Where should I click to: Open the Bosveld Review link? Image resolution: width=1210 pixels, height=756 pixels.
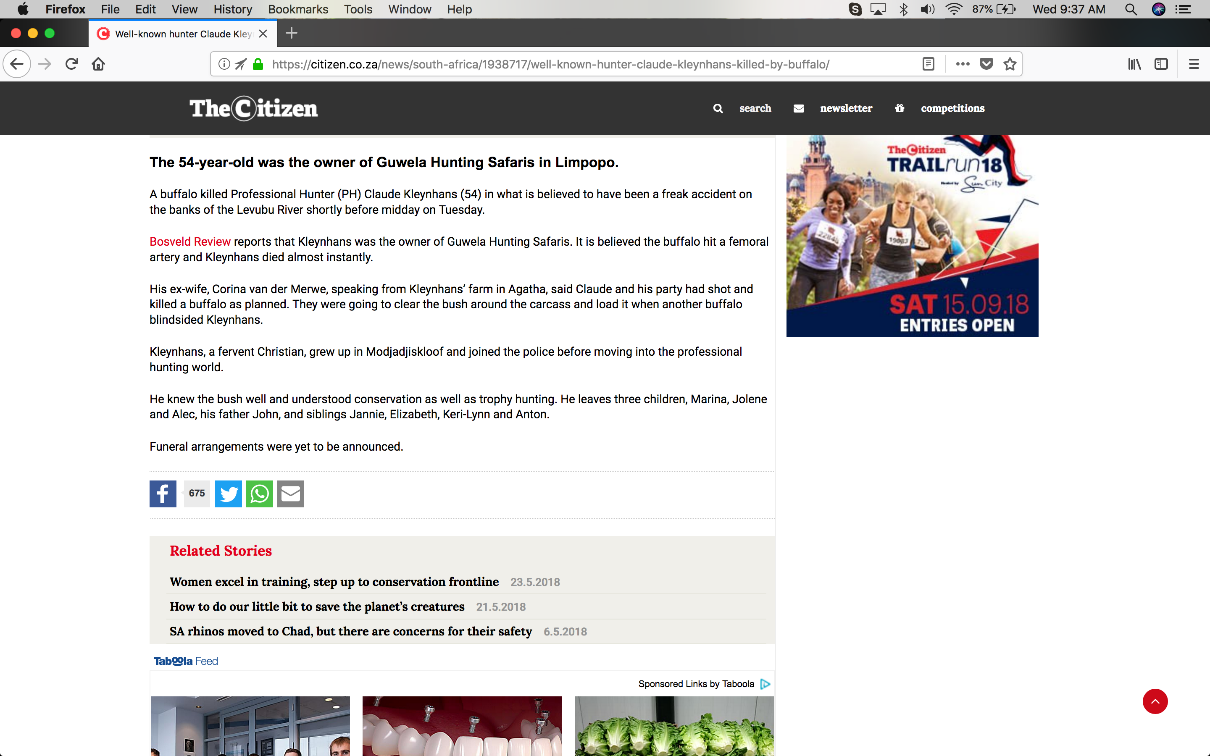click(190, 241)
